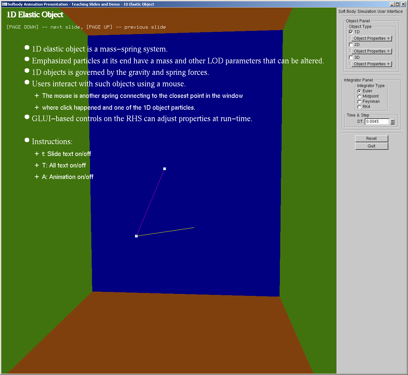Image resolution: width=408 pixels, height=375 pixels.
Task: Decrease DT with the spinner down arrow
Action: click(x=392, y=123)
